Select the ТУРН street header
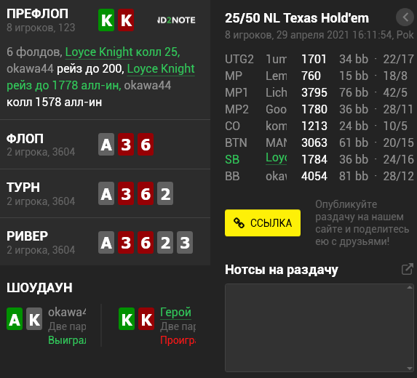The width and height of the screenshot is (417, 378). (23, 188)
